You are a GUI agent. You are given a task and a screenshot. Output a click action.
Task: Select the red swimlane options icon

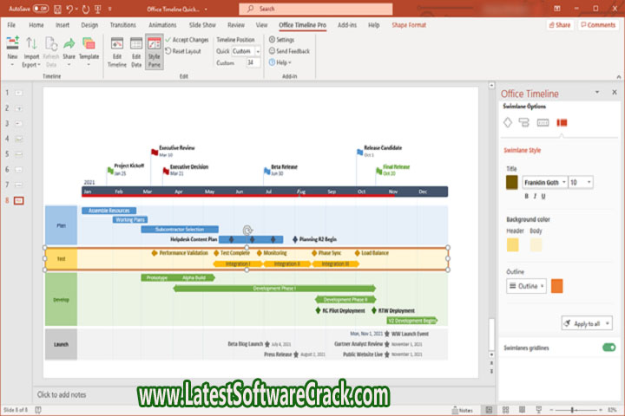562,122
